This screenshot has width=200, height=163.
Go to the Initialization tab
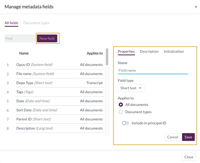(x=174, y=51)
